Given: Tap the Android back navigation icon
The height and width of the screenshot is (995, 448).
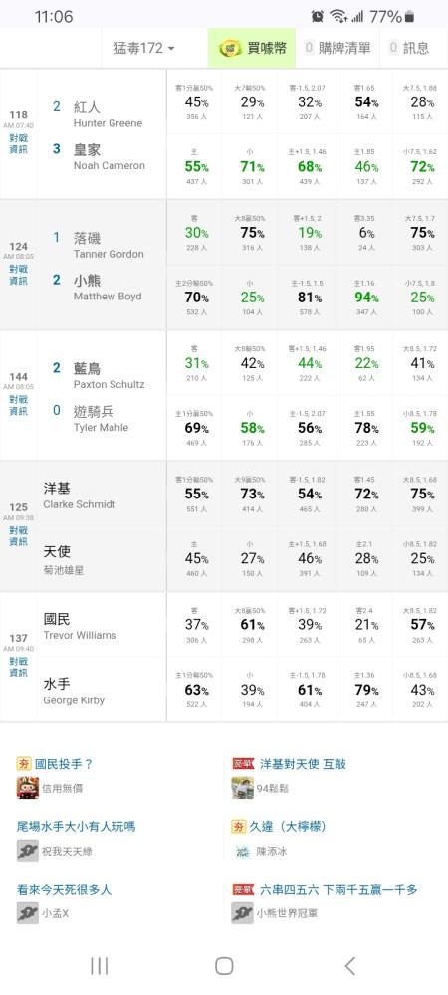Looking at the screenshot, I should pyautogui.click(x=349, y=966).
